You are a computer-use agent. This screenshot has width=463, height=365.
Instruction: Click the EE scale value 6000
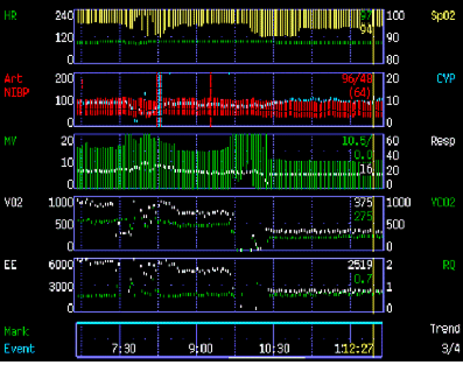point(61,265)
